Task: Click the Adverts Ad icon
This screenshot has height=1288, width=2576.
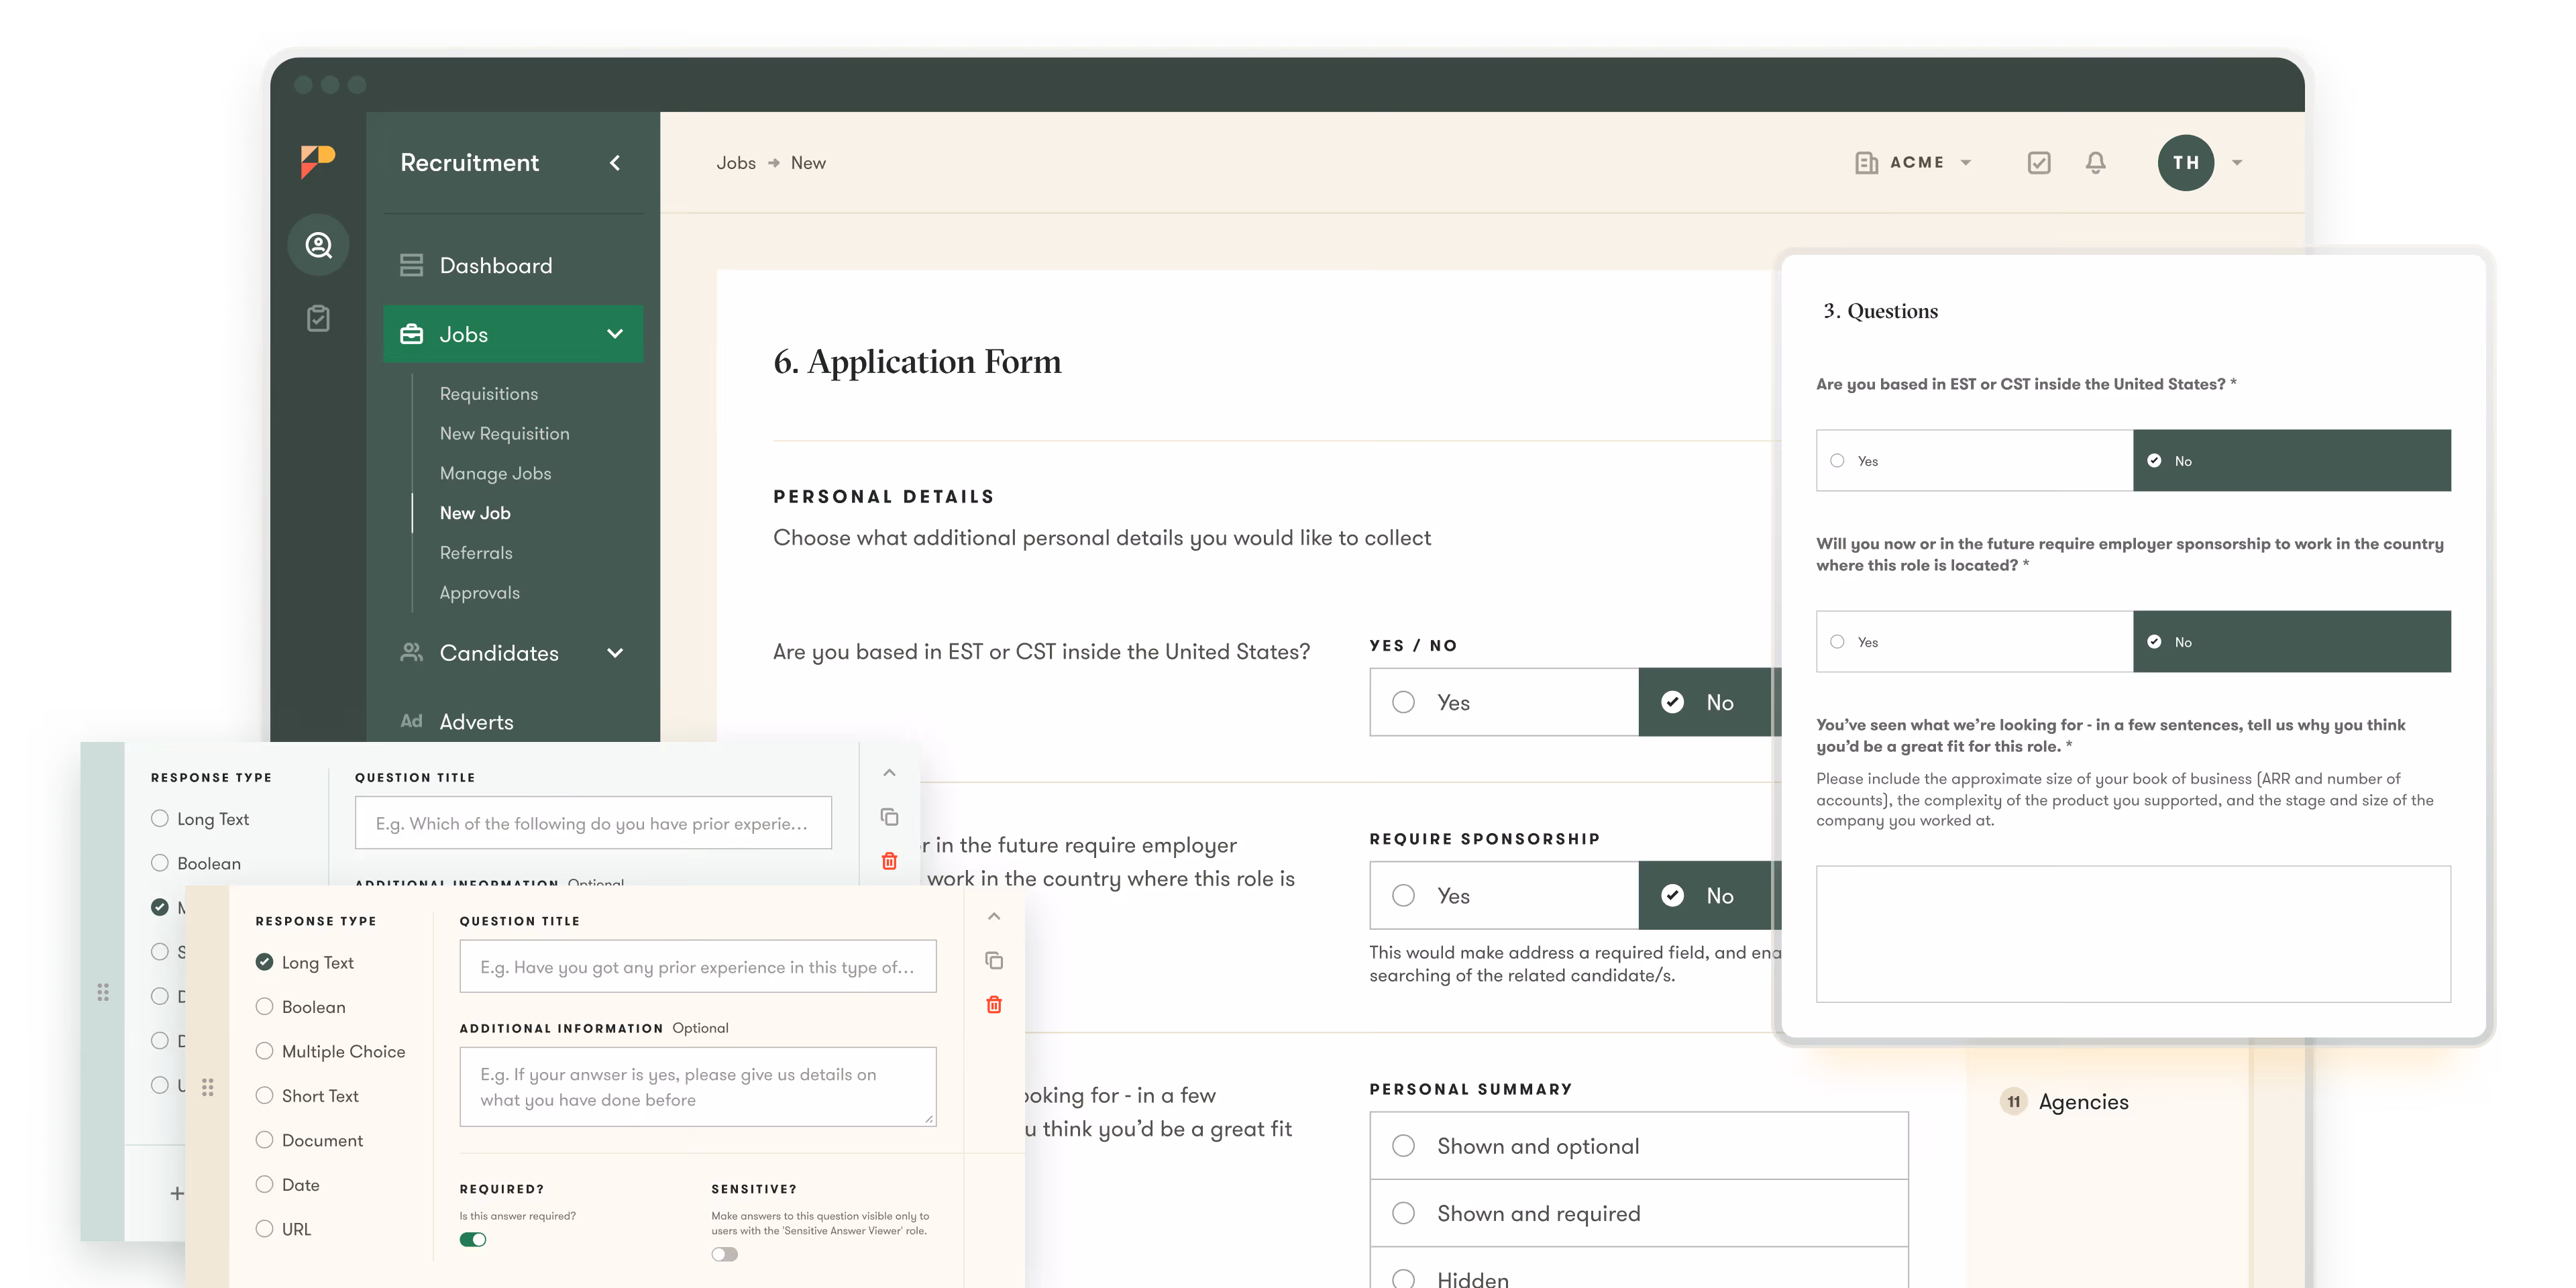Action: 411,721
